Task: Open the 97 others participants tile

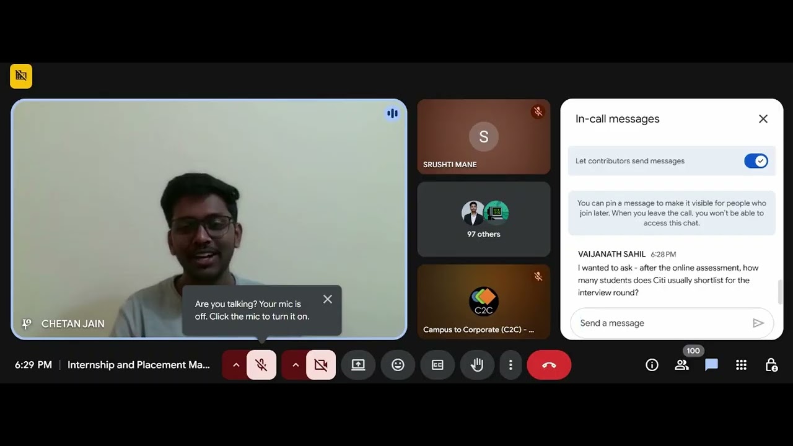Action: click(484, 219)
